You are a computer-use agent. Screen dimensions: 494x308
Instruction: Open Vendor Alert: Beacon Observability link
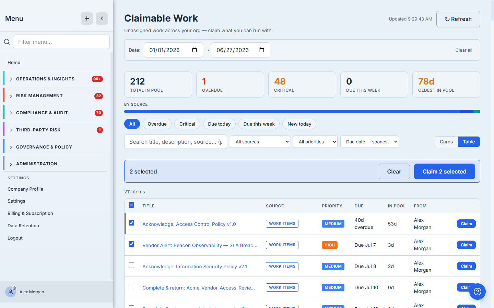[x=200, y=245]
